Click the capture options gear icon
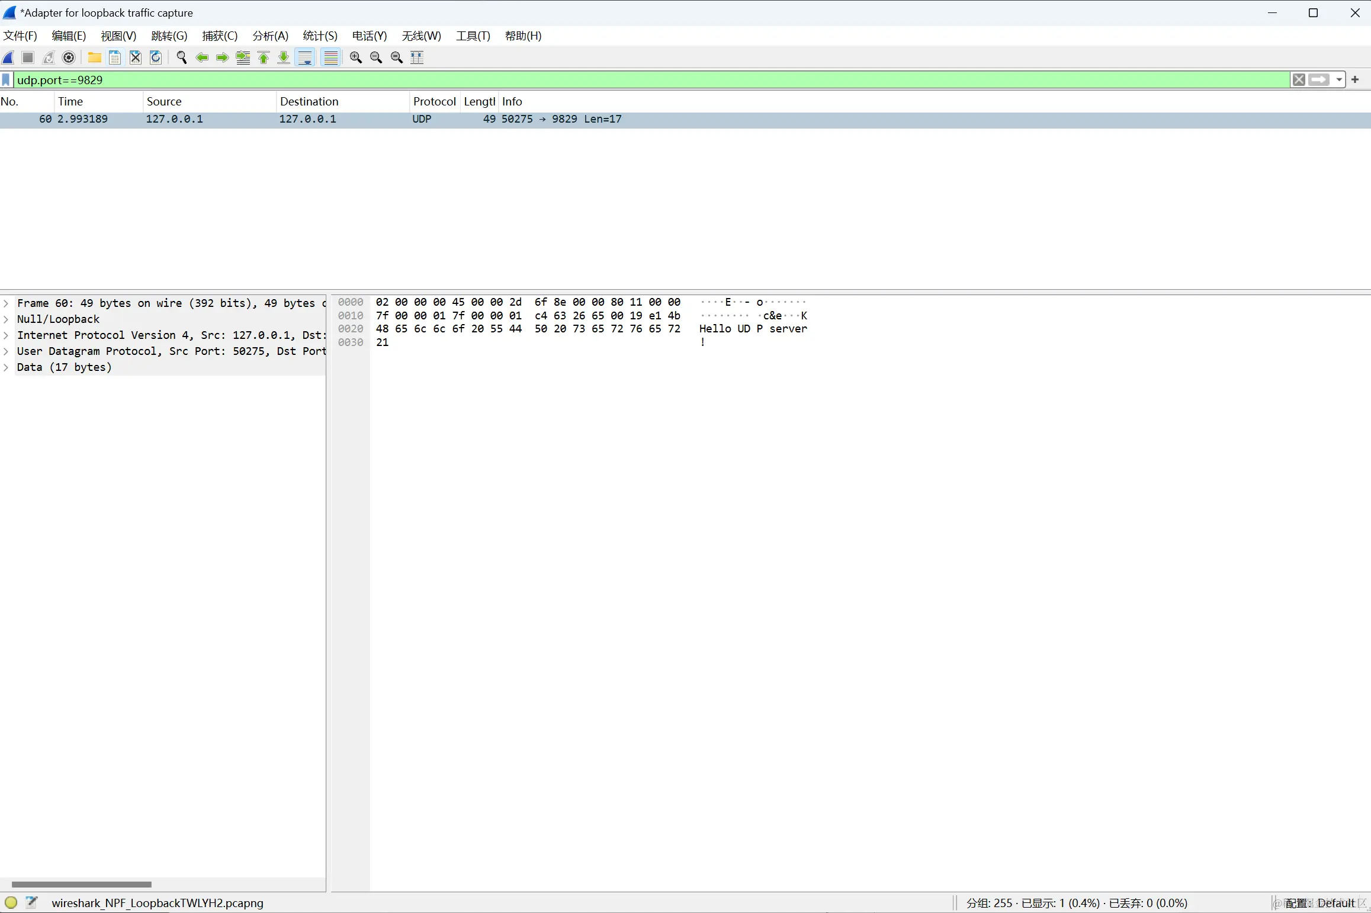 (x=69, y=57)
